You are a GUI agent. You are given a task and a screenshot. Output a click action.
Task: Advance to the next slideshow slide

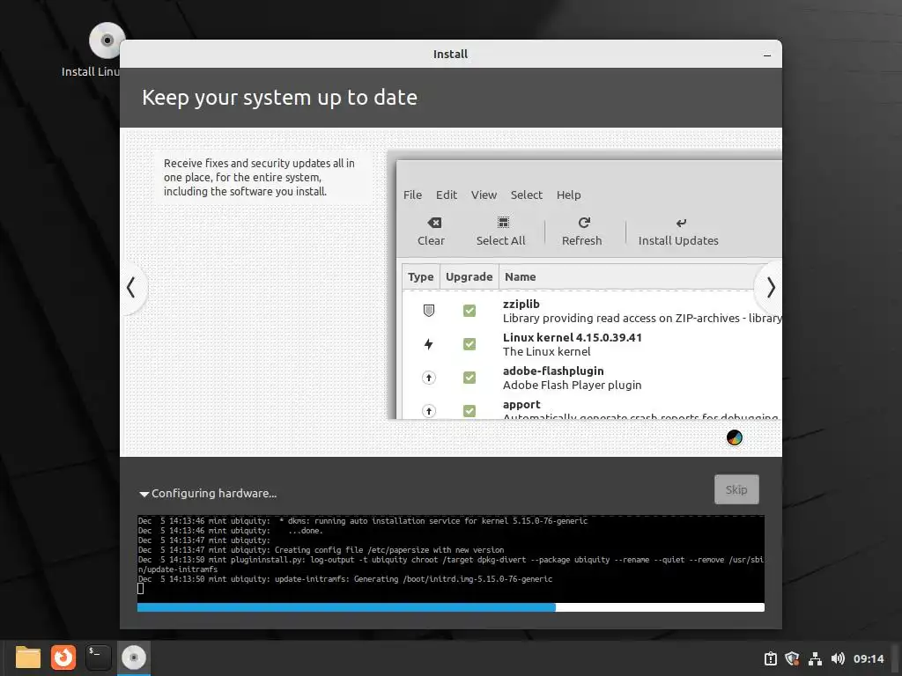point(770,288)
